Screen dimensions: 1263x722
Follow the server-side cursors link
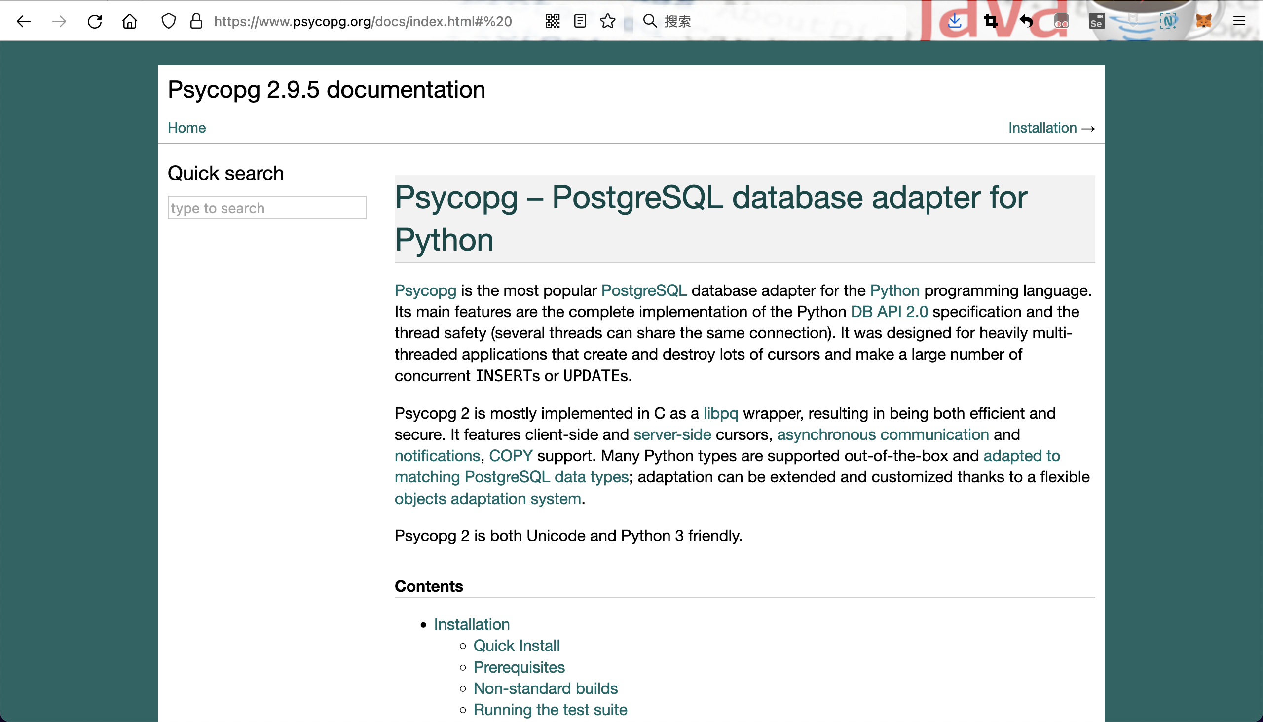coord(672,435)
